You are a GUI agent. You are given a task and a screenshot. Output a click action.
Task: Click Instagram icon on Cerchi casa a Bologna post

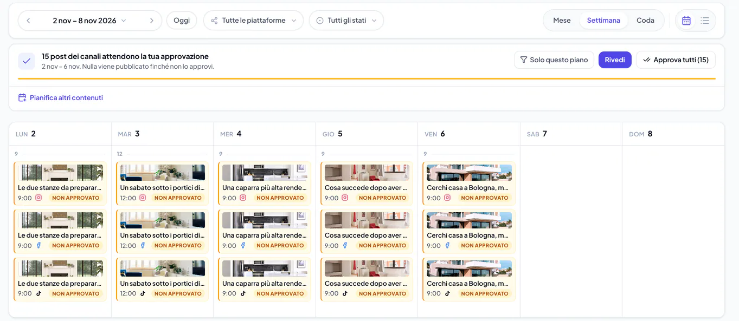(x=447, y=198)
